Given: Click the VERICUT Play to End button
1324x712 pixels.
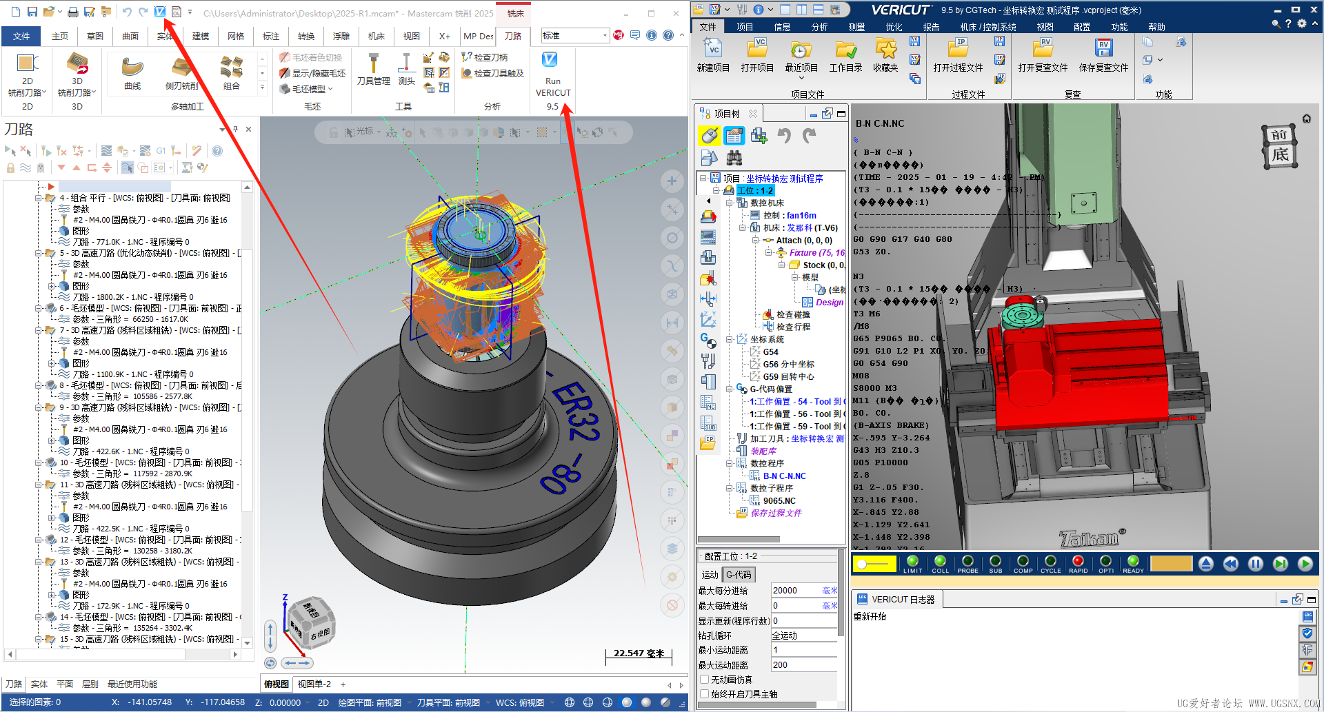Looking at the screenshot, I should [1305, 564].
